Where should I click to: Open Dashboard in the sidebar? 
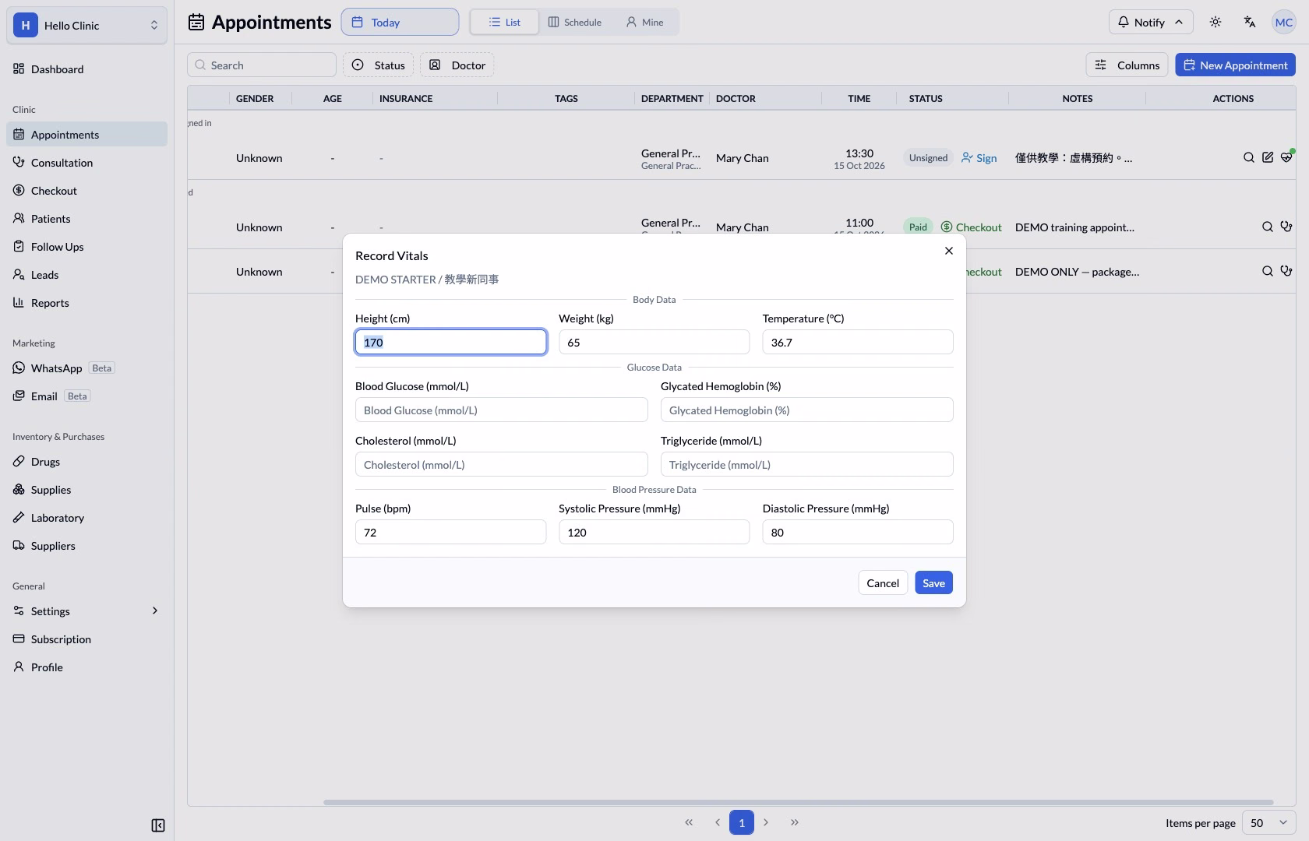coord(86,69)
